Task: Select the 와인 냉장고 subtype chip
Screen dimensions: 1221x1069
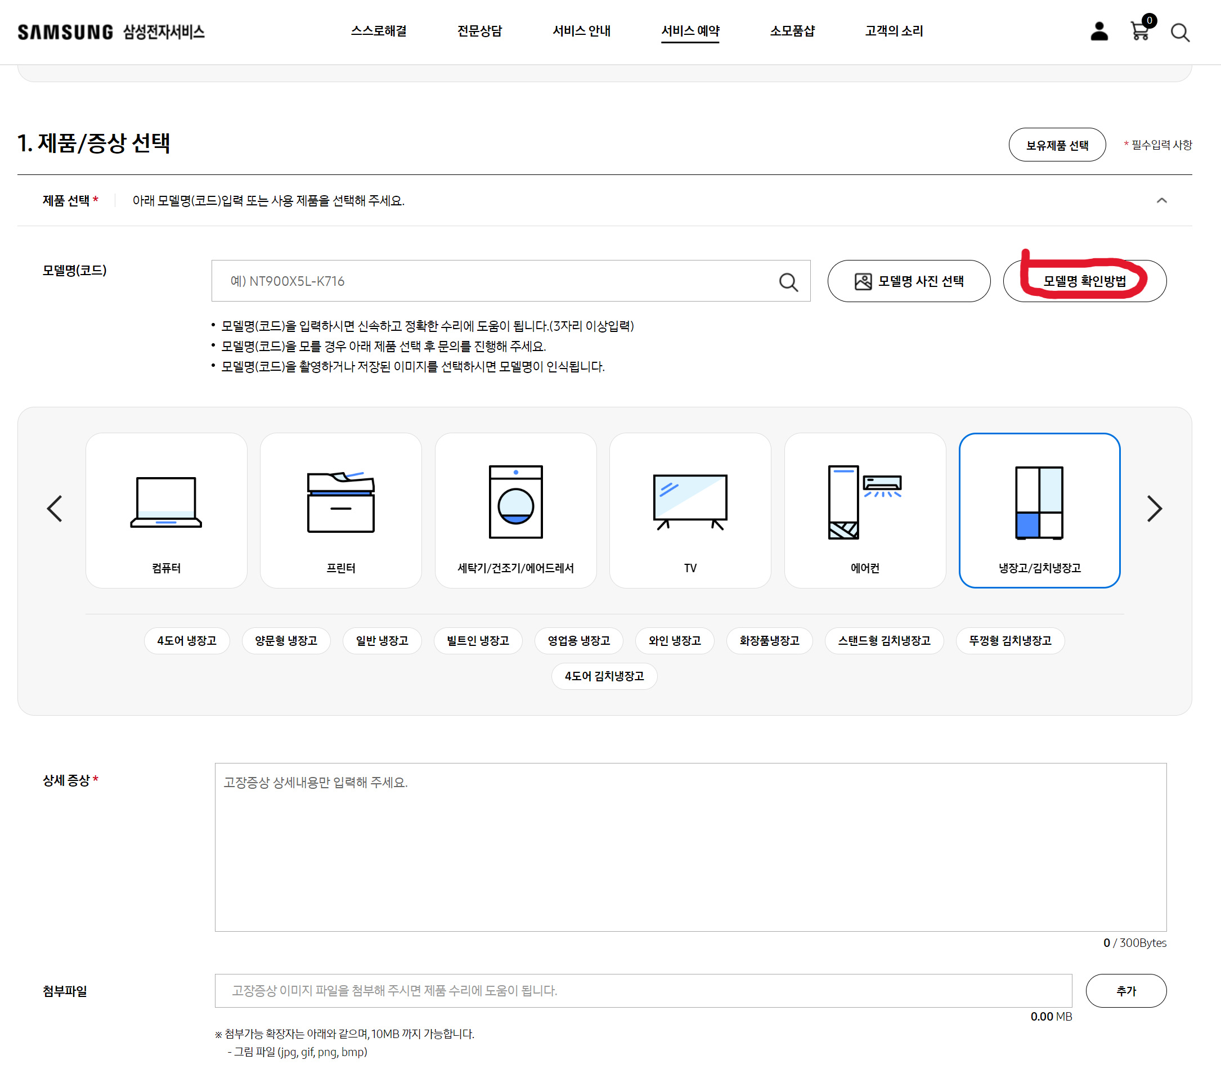Action: (x=674, y=641)
